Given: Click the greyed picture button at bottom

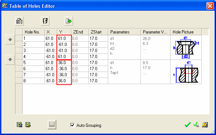Looking at the screenshot, I should [x=52, y=125].
